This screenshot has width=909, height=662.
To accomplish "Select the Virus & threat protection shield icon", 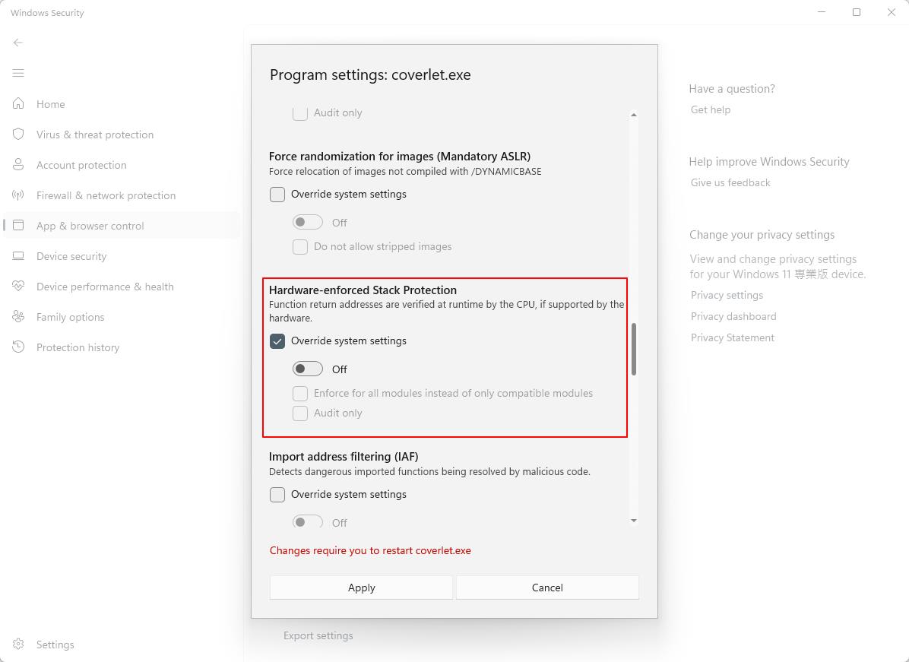I will [x=18, y=135].
